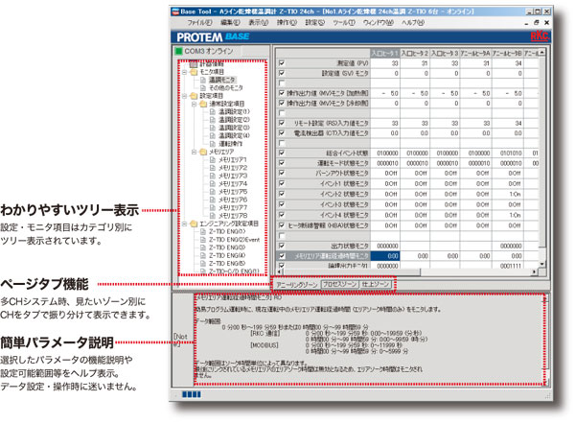Collapse the エンジニアリング設定項目 tree node

[185, 224]
